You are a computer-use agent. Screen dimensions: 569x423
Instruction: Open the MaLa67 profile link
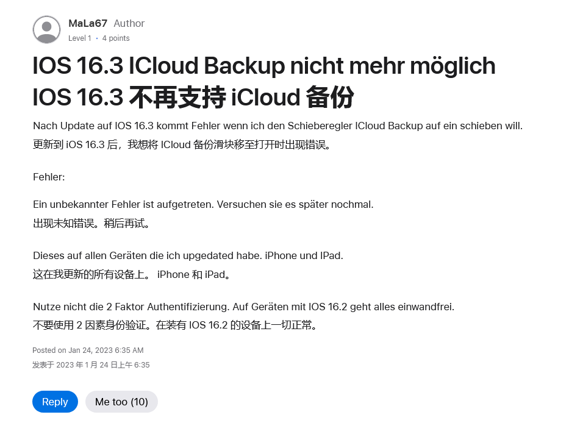(88, 23)
